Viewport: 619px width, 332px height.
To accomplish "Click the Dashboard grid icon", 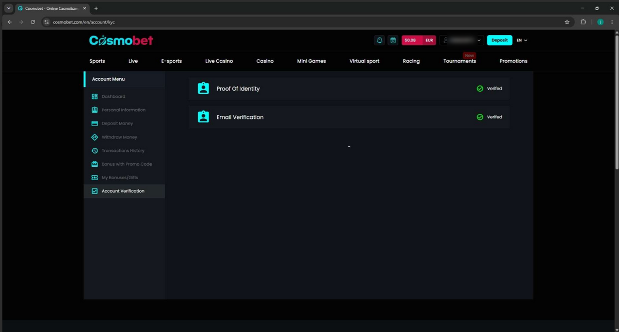I will pos(94,96).
